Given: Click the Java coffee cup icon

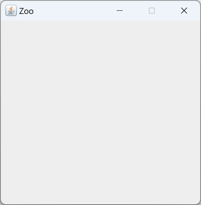Looking at the screenshot, I should [11, 10].
